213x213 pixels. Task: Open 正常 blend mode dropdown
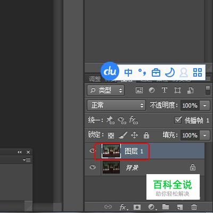116,105
